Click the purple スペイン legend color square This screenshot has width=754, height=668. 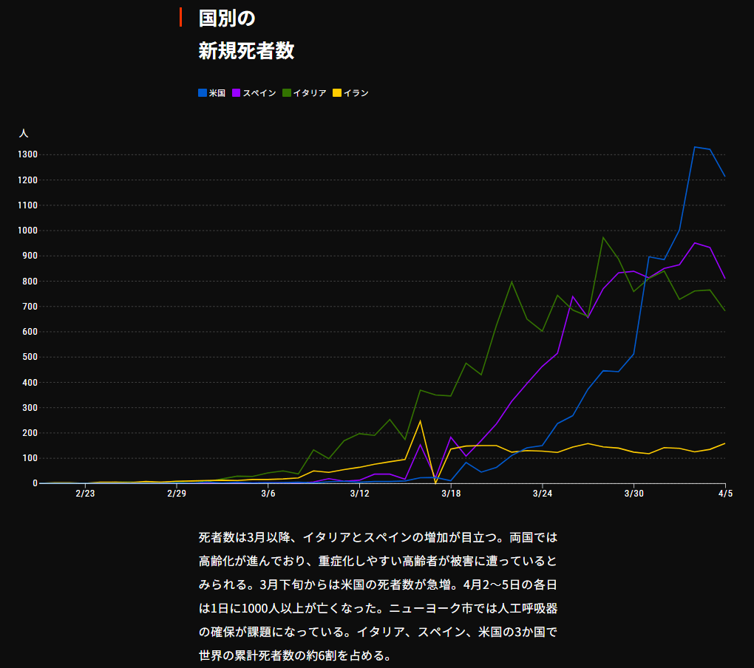pyautogui.click(x=237, y=93)
